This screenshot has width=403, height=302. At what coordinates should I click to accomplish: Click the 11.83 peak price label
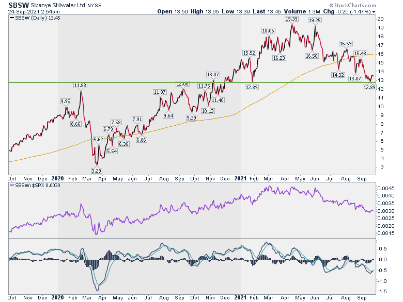[80, 86]
